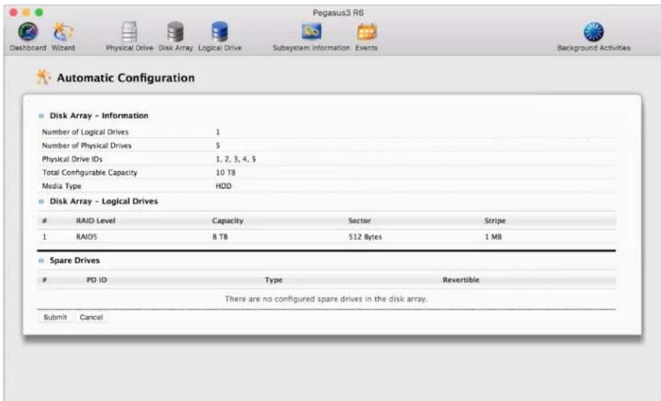Maximize the window with the green button
Image resolution: width=661 pixels, height=401 pixels.
pyautogui.click(x=39, y=13)
